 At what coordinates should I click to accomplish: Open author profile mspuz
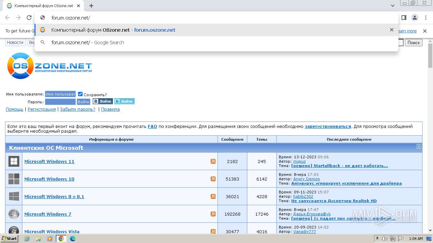tap(299, 161)
